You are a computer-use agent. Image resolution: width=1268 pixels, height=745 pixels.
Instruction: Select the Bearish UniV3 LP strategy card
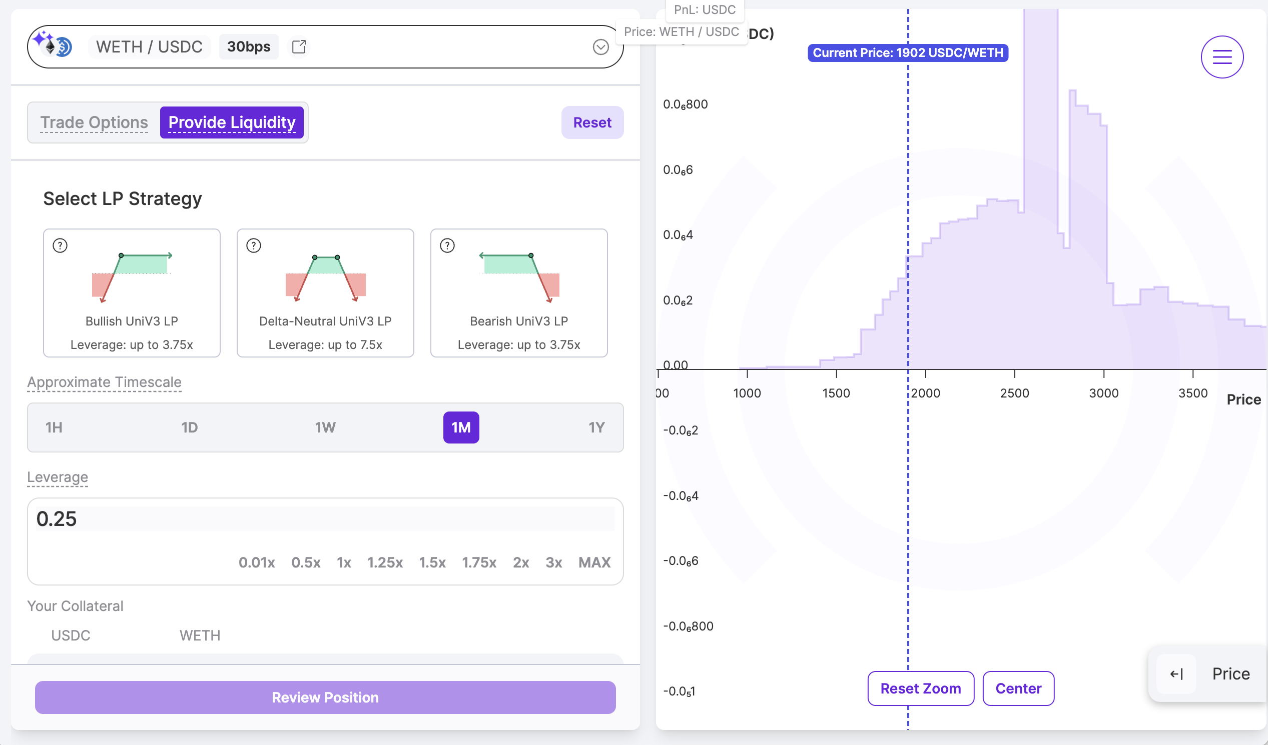pos(519,293)
